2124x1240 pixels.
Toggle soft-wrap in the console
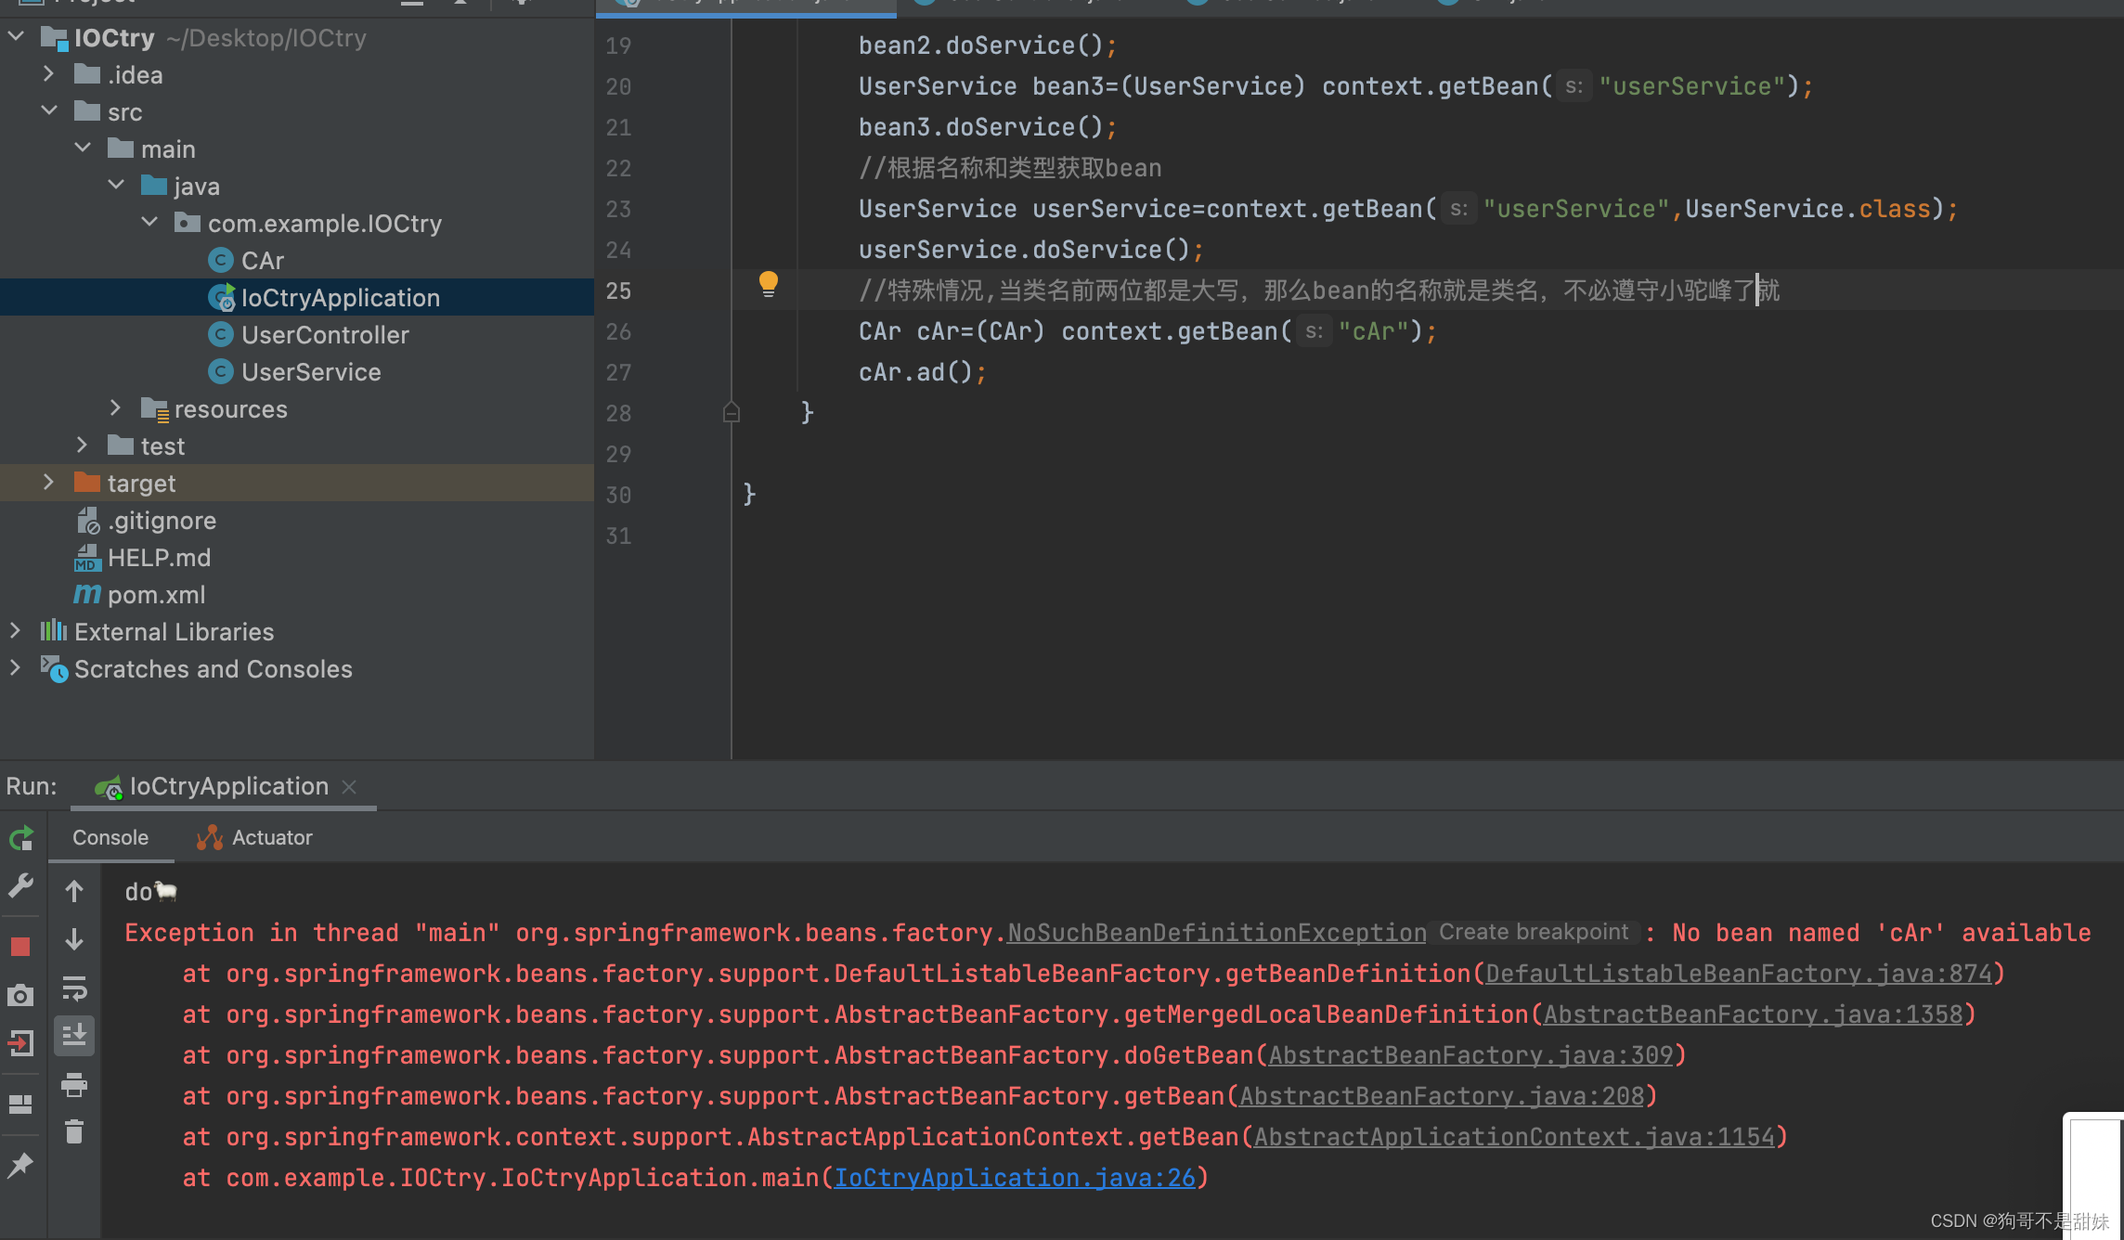pyautogui.click(x=74, y=988)
